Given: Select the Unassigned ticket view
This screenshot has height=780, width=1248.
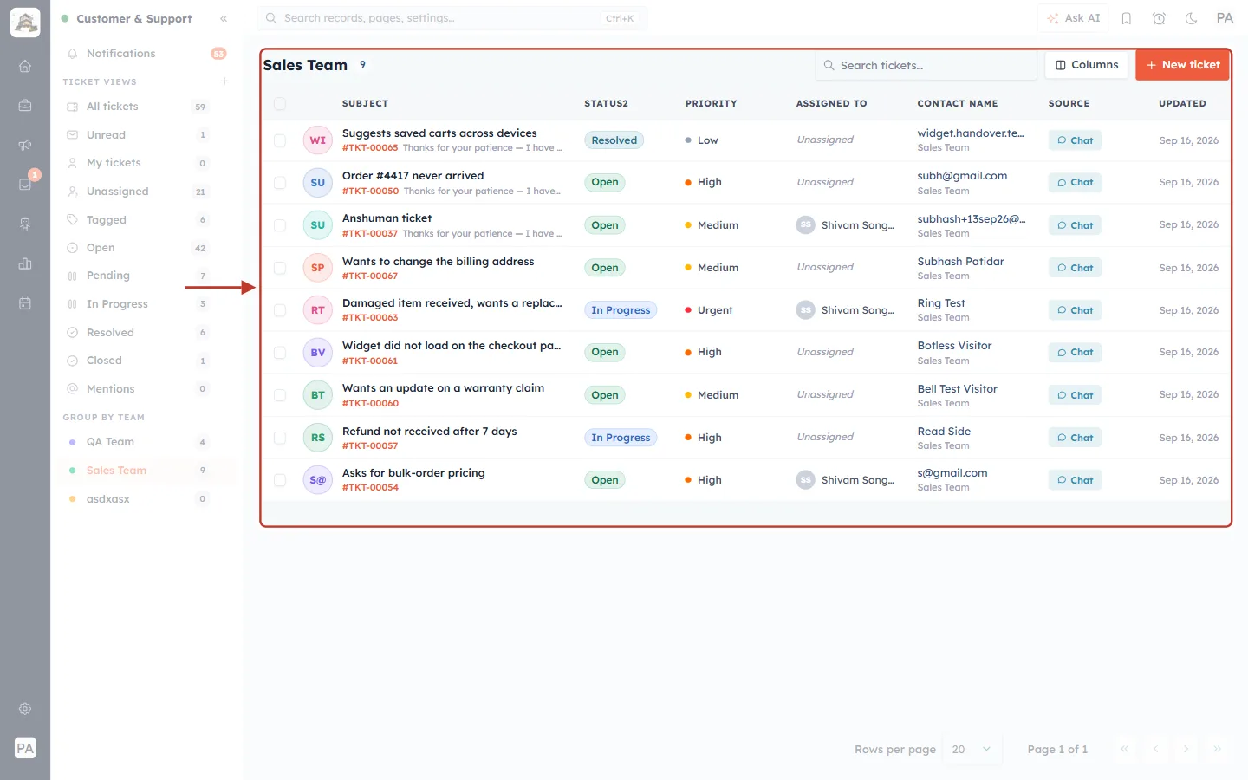Looking at the screenshot, I should click(137, 192).
